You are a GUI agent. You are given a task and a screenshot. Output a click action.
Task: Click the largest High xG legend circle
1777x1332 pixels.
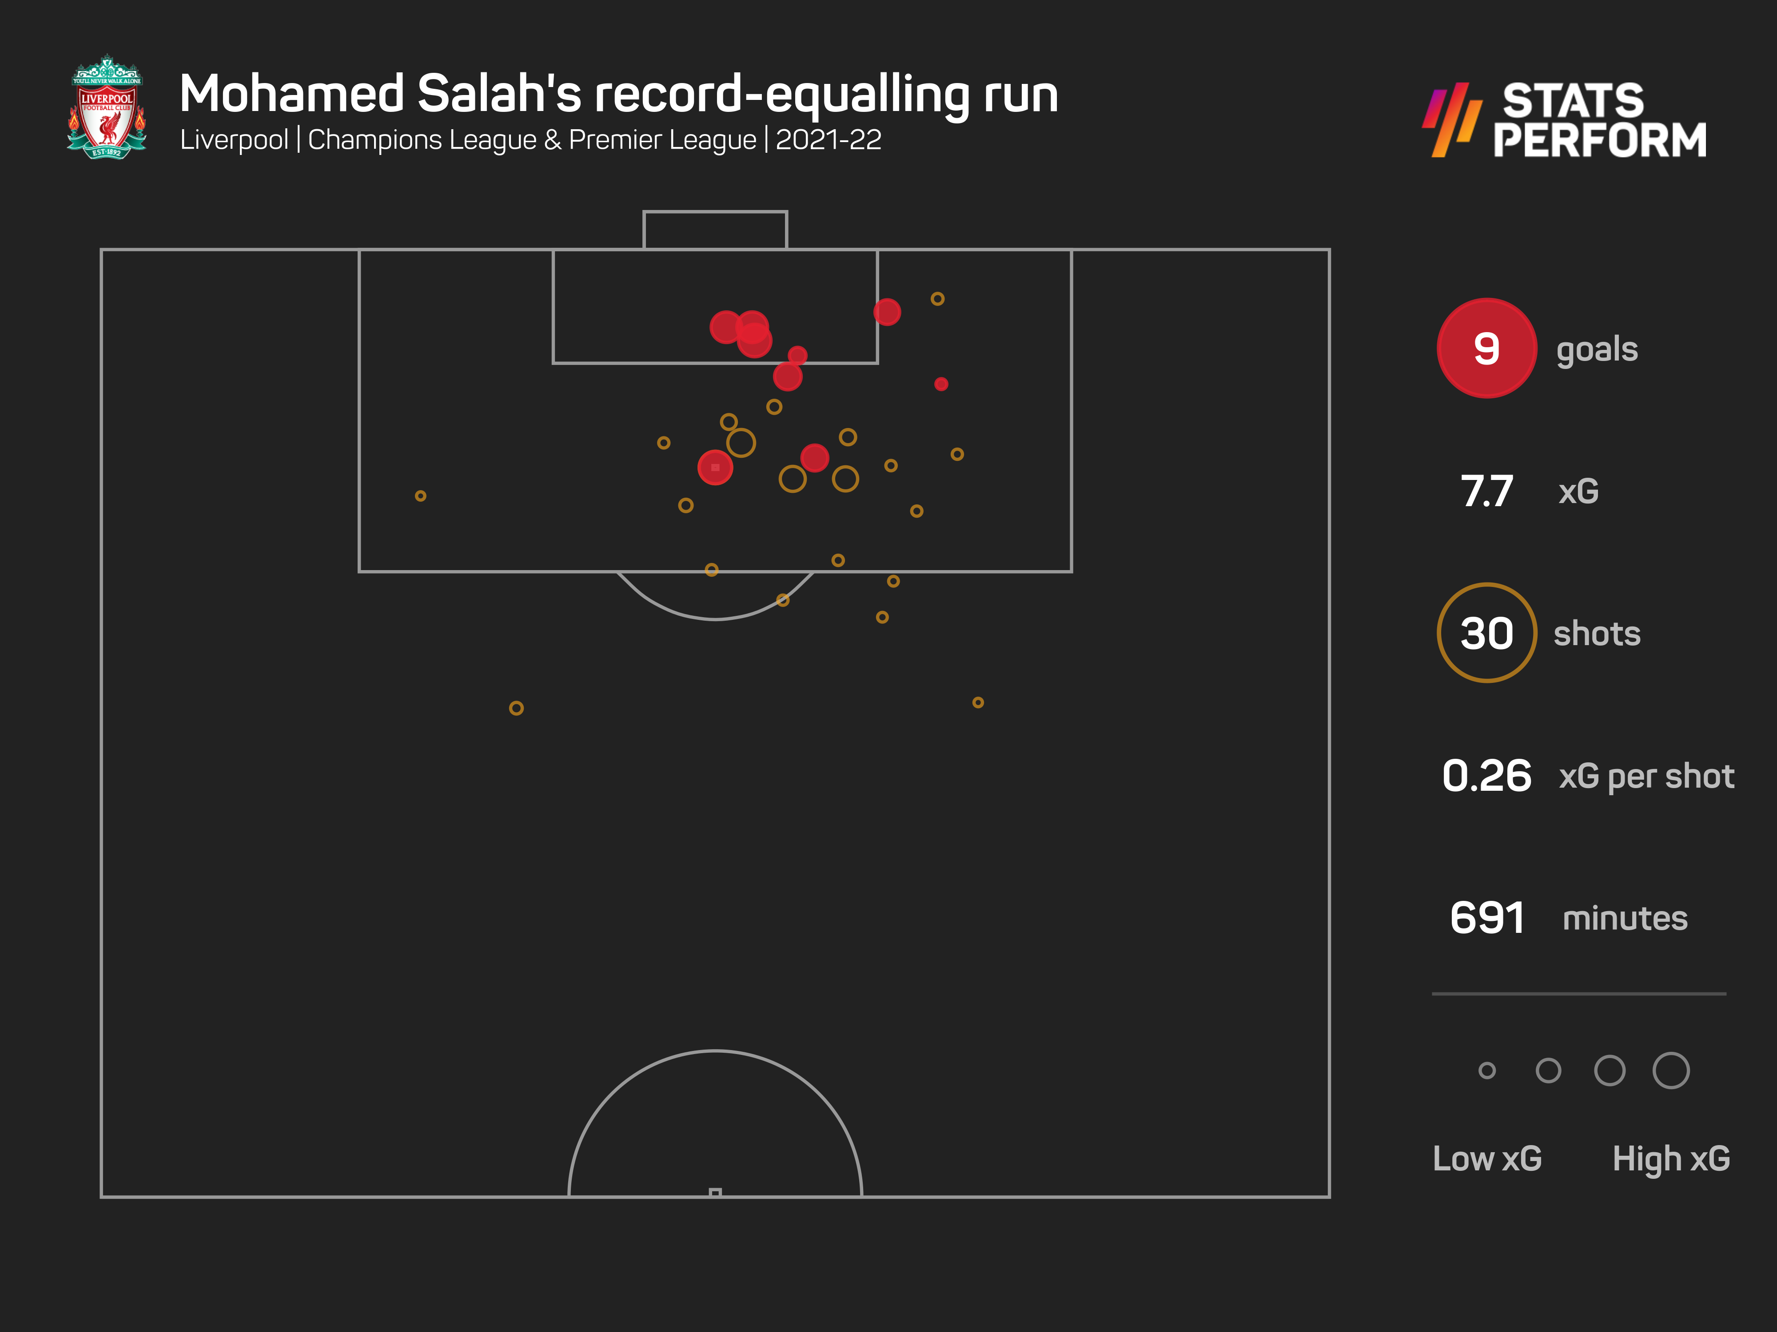(x=1671, y=1070)
